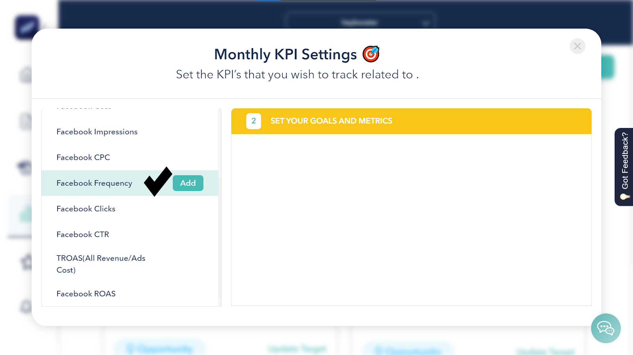Open the blurred dropdown in the top bar

pyautogui.click(x=359, y=23)
